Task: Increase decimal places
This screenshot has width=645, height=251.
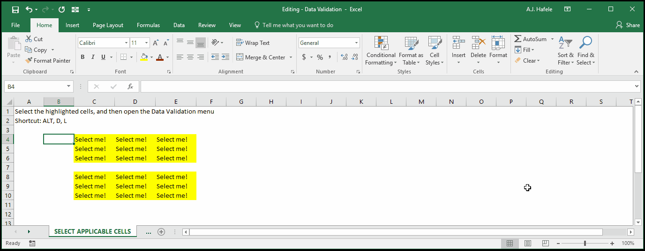Action: pyautogui.click(x=345, y=57)
